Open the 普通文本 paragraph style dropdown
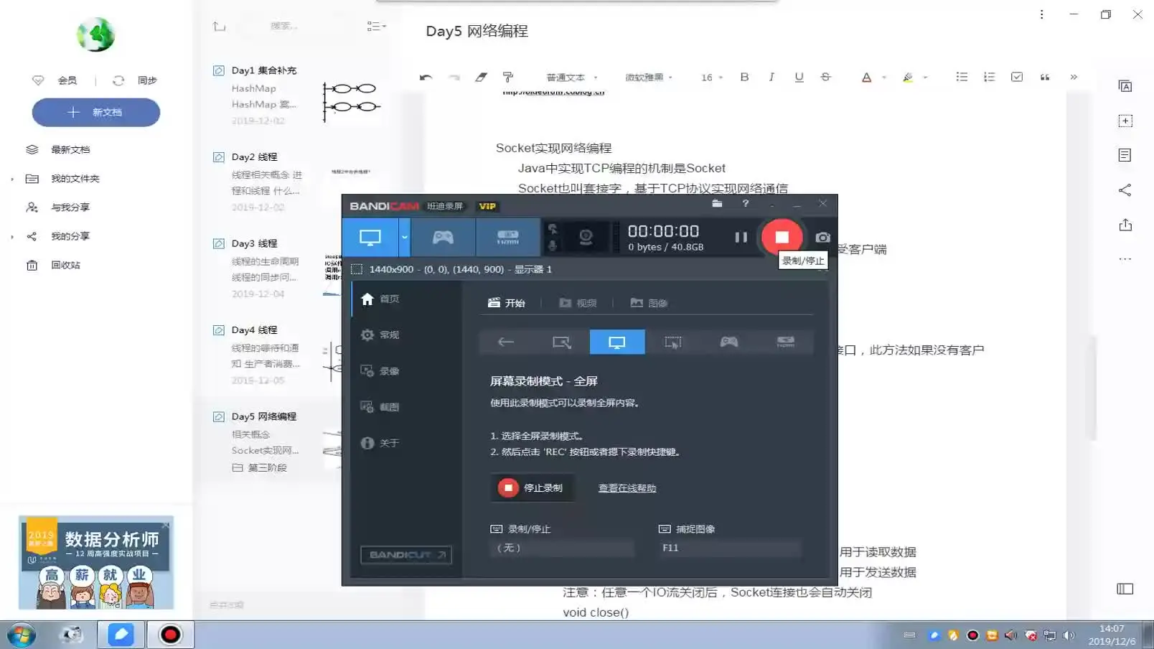The height and width of the screenshot is (649, 1154). point(572,77)
